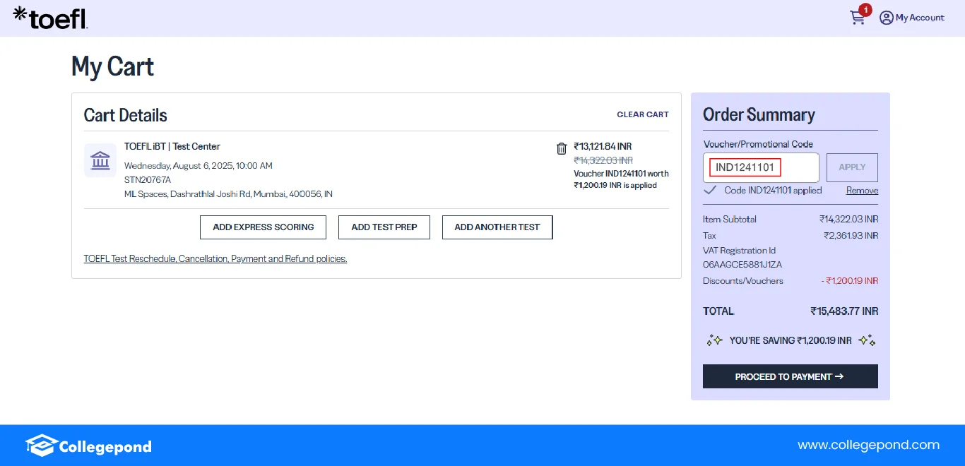The height and width of the screenshot is (466, 965).
Task: Click the Order Summary heading
Action: (x=759, y=115)
